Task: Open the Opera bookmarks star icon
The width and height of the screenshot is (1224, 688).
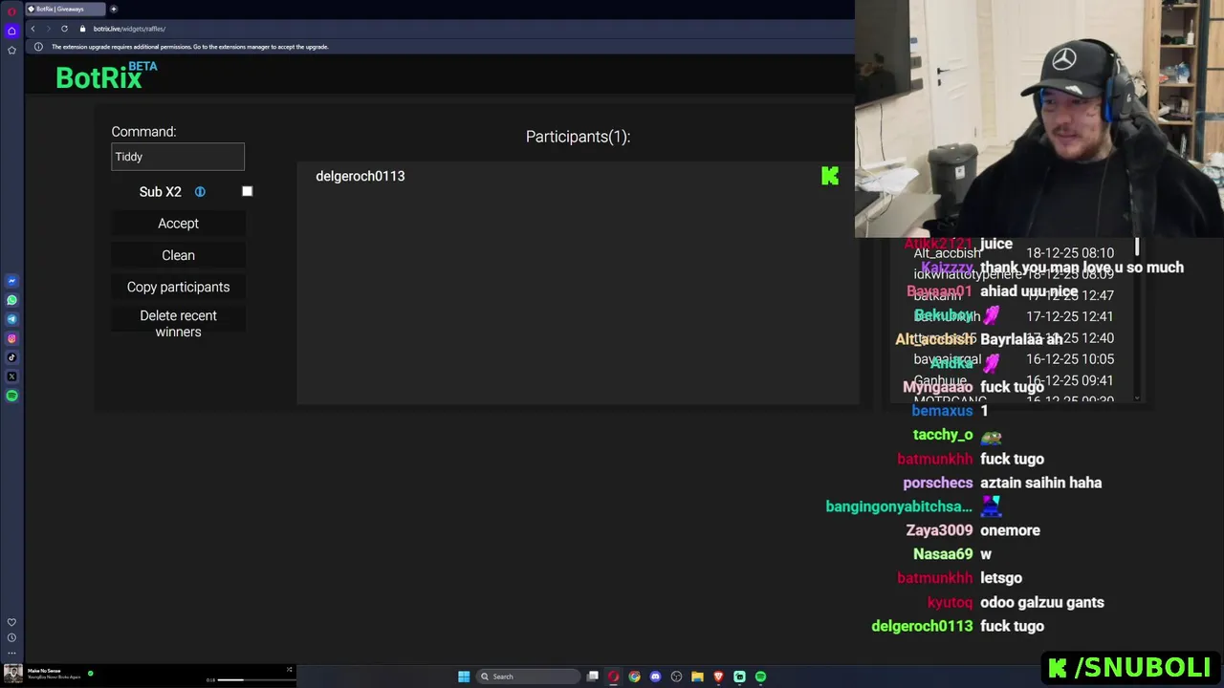Action: [11, 50]
